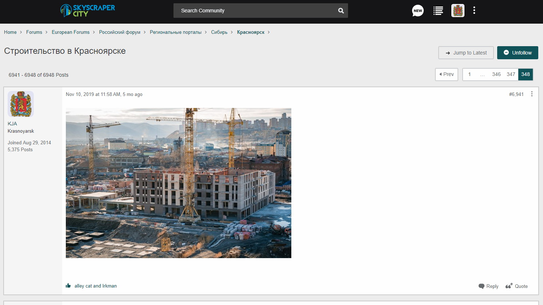Click the search magnifier icon

341,11
